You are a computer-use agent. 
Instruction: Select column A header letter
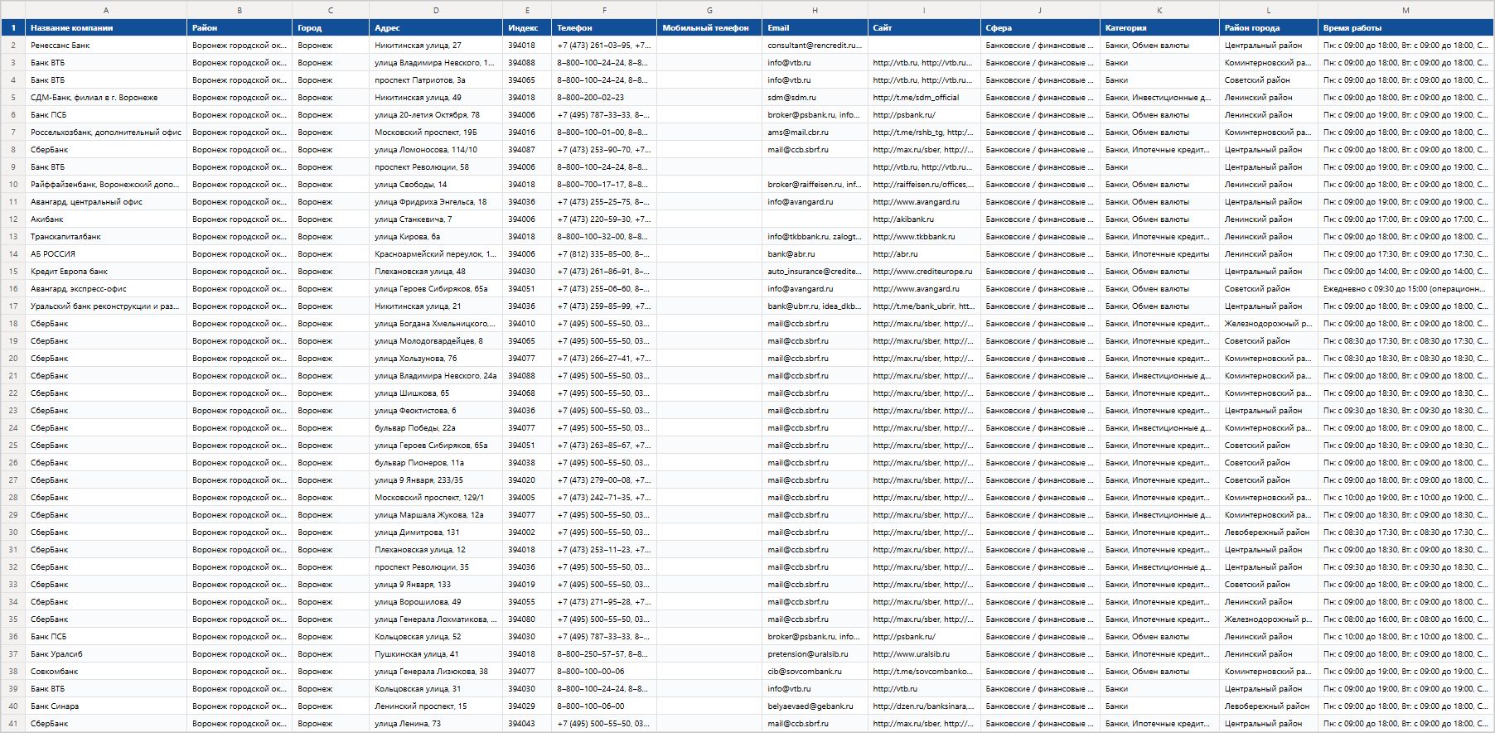(x=106, y=10)
